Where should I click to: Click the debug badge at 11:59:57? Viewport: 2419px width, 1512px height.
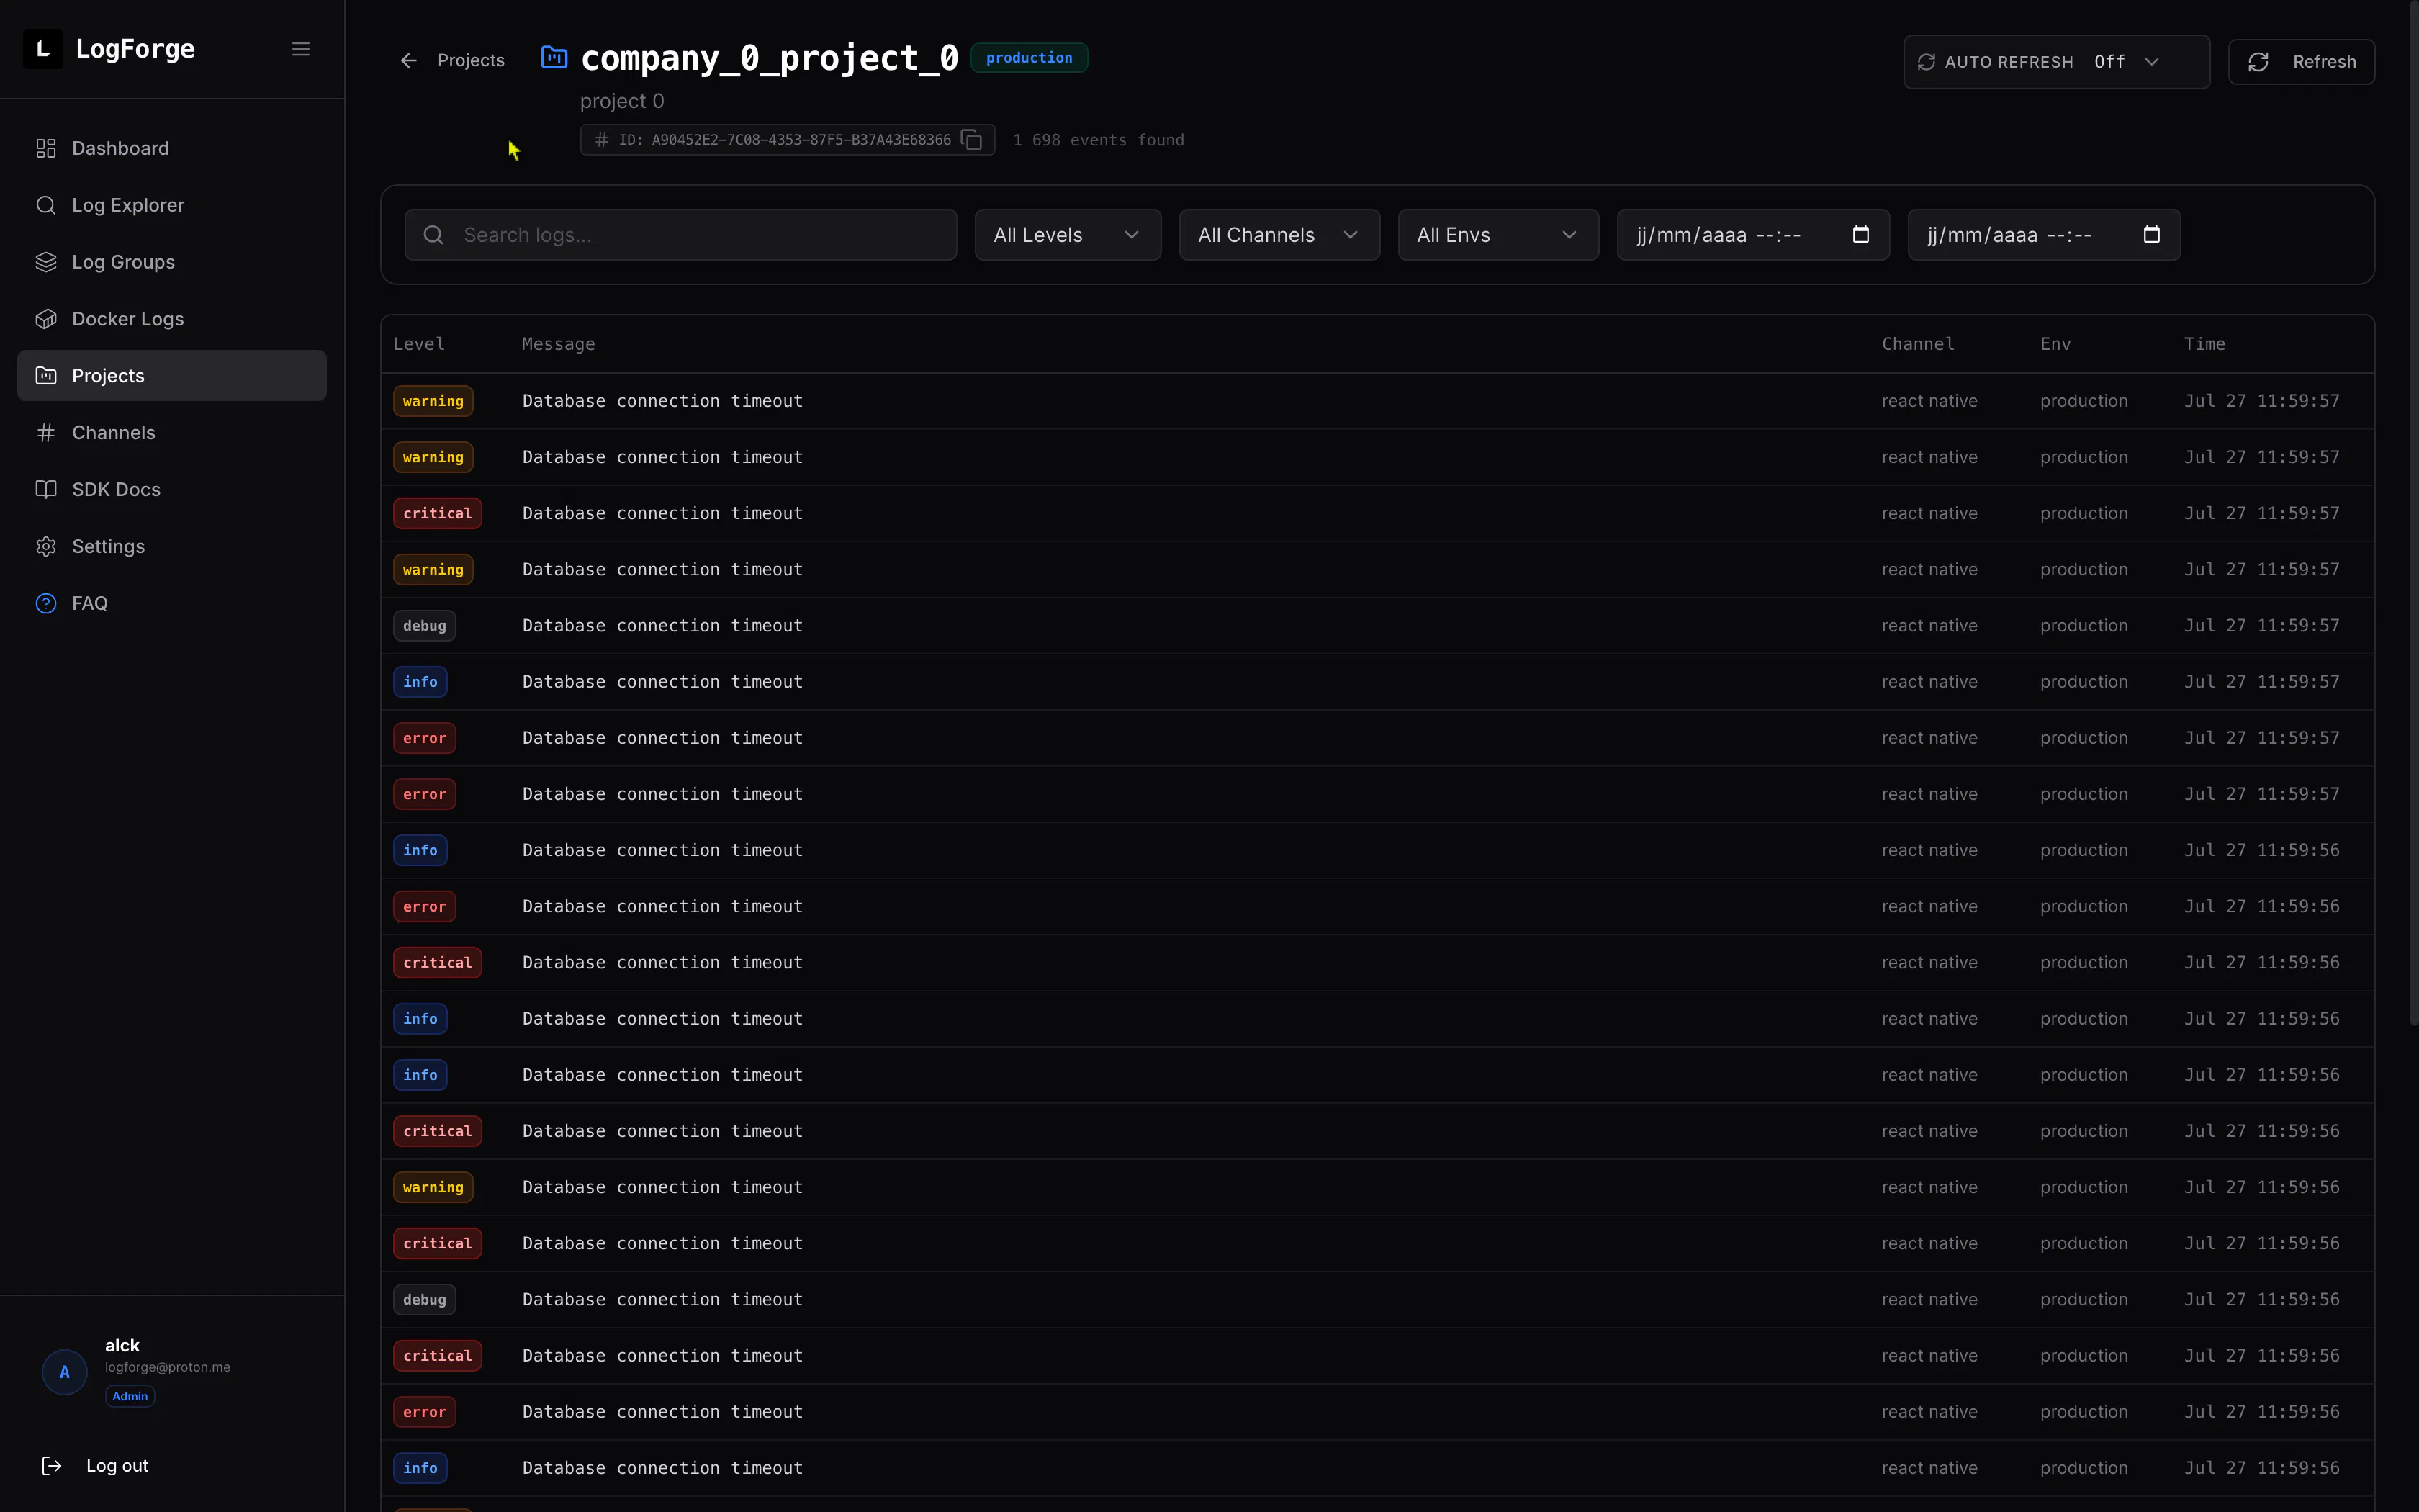pyautogui.click(x=425, y=626)
